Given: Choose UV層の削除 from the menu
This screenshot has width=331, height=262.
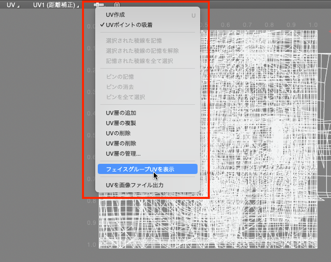Looking at the screenshot, I should click(121, 143).
